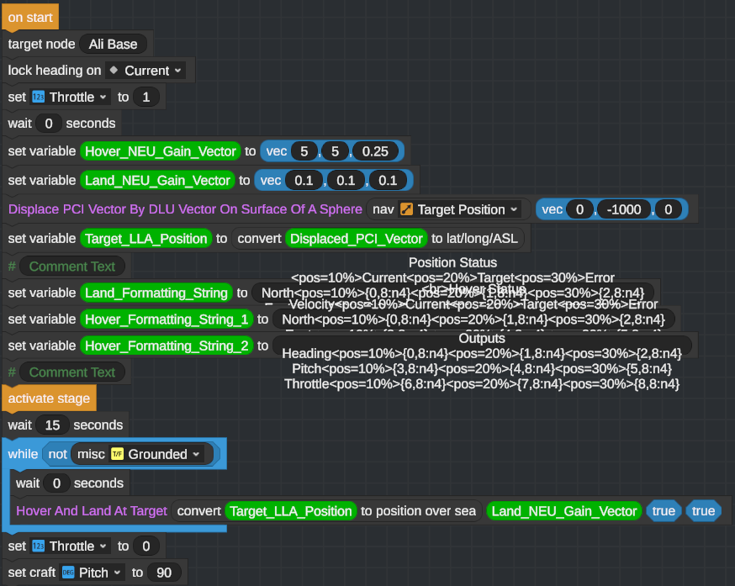Click the DEG icon beside Pitch
Screen dimensions: 735x586
pos(68,573)
